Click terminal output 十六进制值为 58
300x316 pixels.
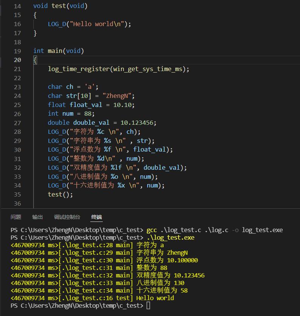162,290
